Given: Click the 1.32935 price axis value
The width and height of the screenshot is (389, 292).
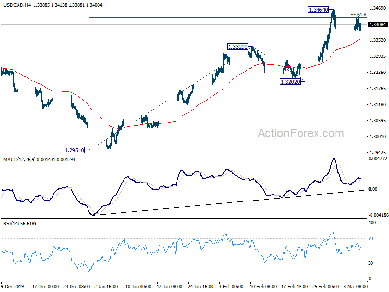Looking at the screenshot, I should tap(378, 56).
